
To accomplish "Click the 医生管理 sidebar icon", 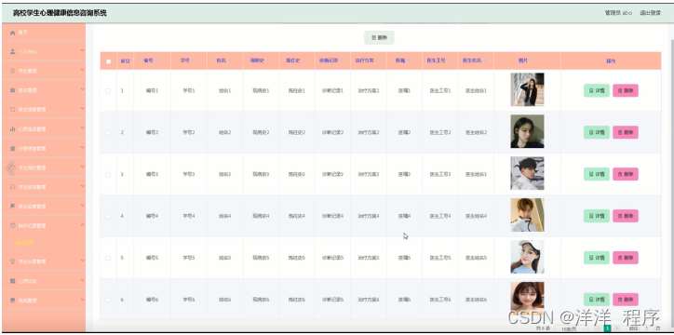I will click(12, 89).
